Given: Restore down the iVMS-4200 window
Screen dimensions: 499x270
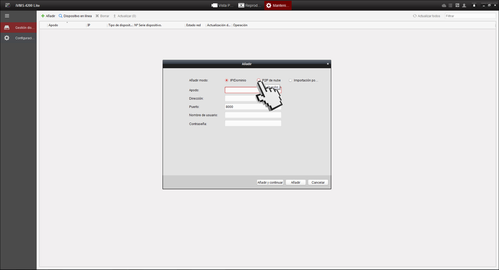Looking at the screenshot, I should (x=489, y=5).
